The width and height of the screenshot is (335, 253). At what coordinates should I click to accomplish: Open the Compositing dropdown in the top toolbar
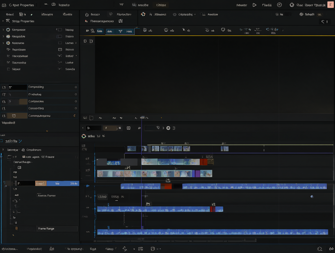184,14
